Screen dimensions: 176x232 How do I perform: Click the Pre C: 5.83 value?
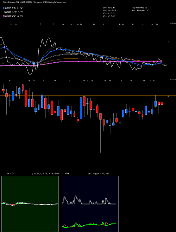pyautogui.click(x=109, y=16)
